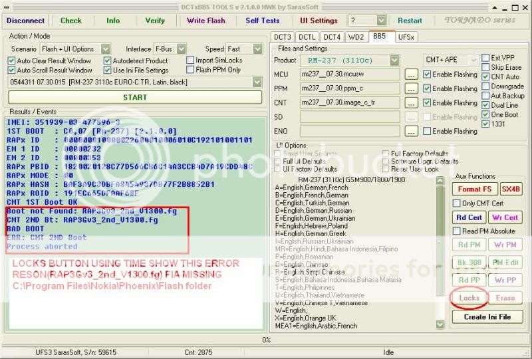
Task: Click the Wr Cert button
Action: click(x=505, y=217)
